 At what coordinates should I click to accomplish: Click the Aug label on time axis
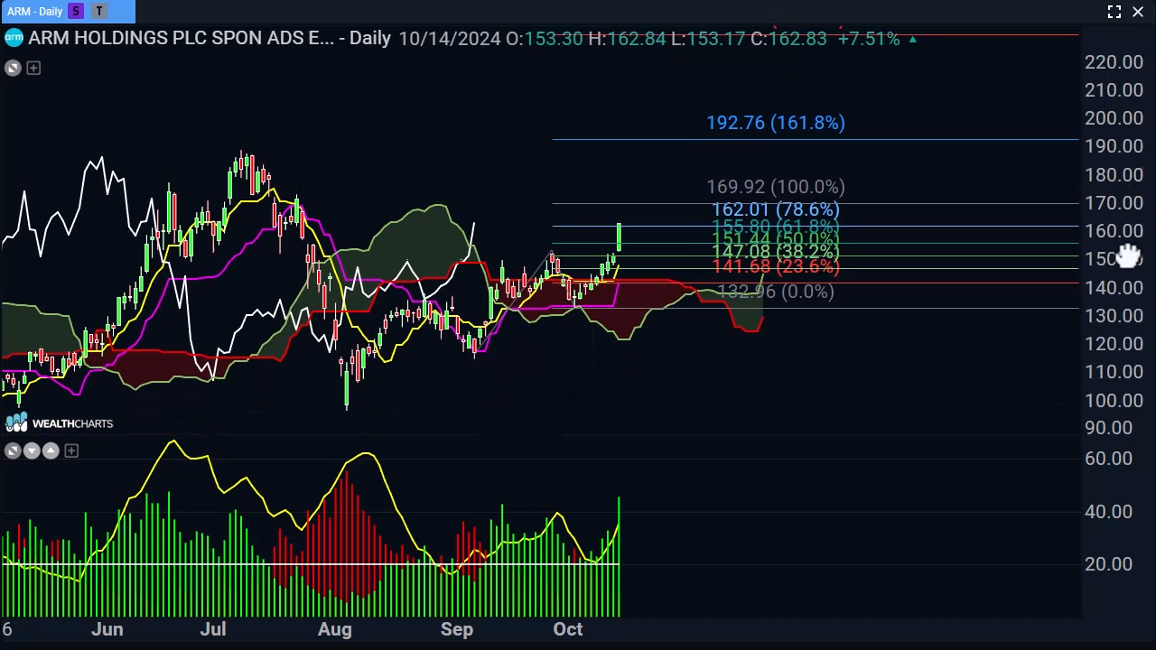pyautogui.click(x=335, y=629)
